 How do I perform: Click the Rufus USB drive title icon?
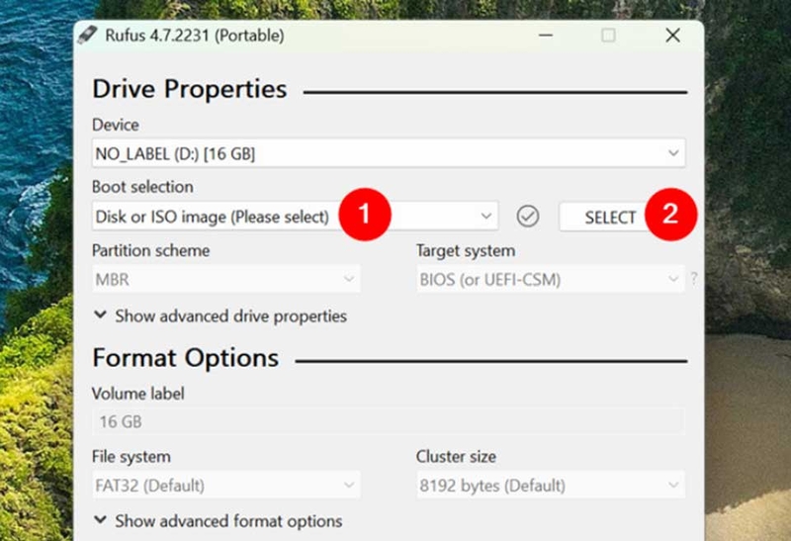pyautogui.click(x=87, y=36)
